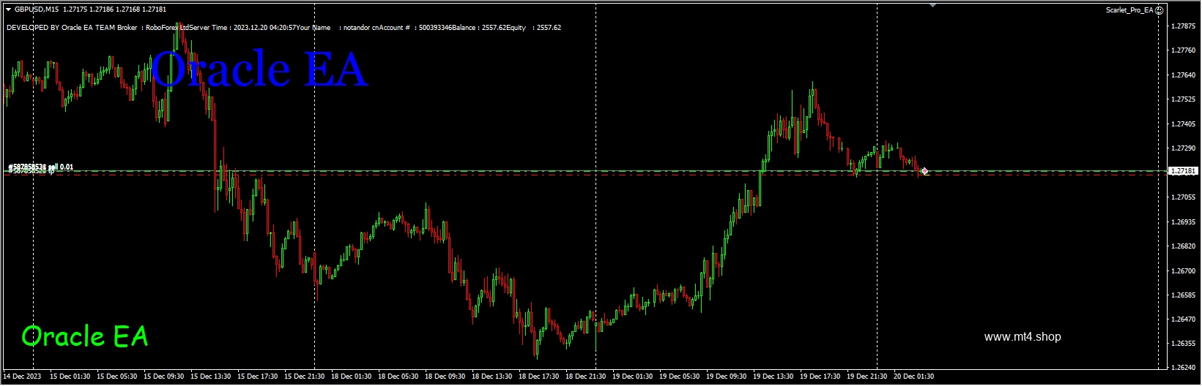1202x386 pixels.
Task: Click price scale value 1.27405
Action: tap(1184, 124)
